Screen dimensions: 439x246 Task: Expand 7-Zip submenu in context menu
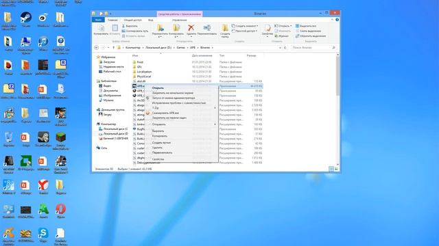[215, 108]
